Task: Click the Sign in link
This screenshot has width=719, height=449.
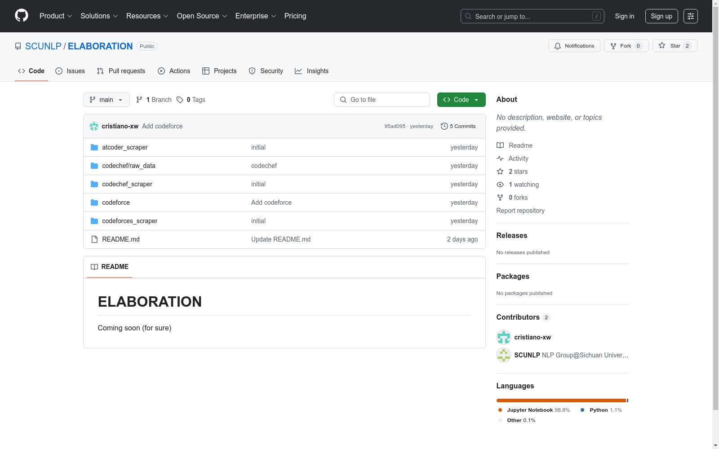Action: click(x=625, y=16)
